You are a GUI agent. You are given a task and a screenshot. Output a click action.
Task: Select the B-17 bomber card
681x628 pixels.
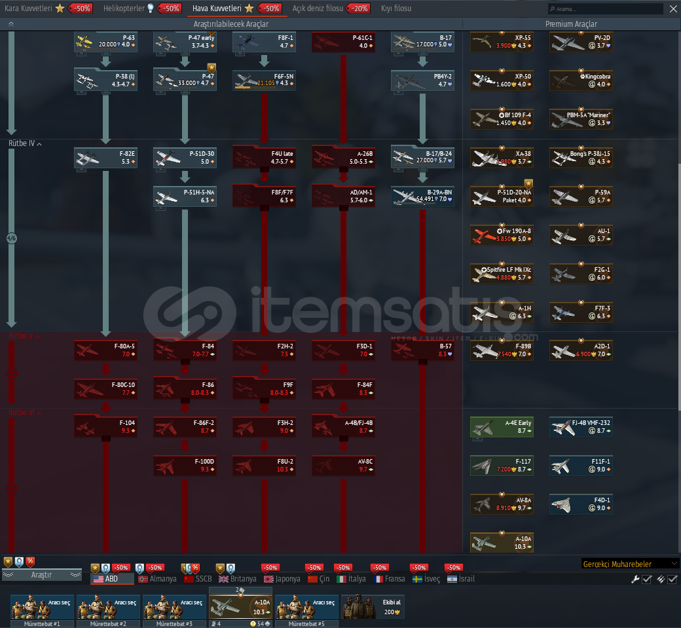click(422, 42)
